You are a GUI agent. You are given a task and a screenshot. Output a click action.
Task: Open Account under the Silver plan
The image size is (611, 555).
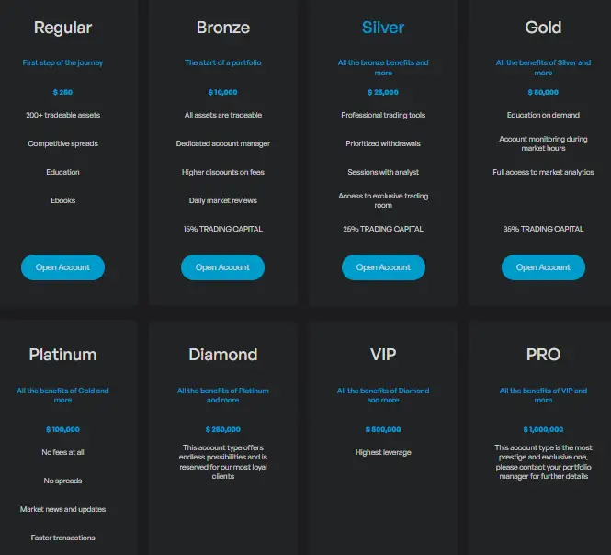(x=383, y=267)
